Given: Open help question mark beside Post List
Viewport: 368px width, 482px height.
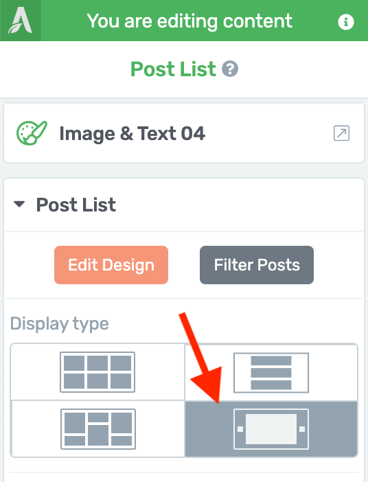Looking at the screenshot, I should pos(230,69).
